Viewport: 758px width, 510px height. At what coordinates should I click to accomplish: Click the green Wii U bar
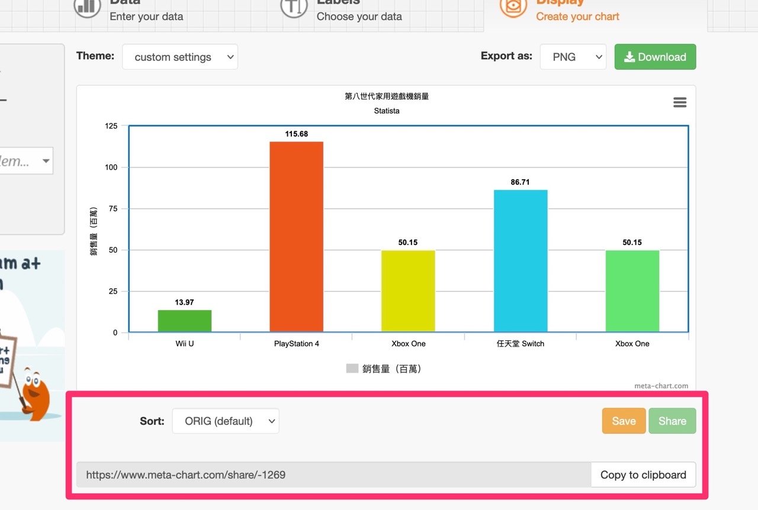point(185,321)
